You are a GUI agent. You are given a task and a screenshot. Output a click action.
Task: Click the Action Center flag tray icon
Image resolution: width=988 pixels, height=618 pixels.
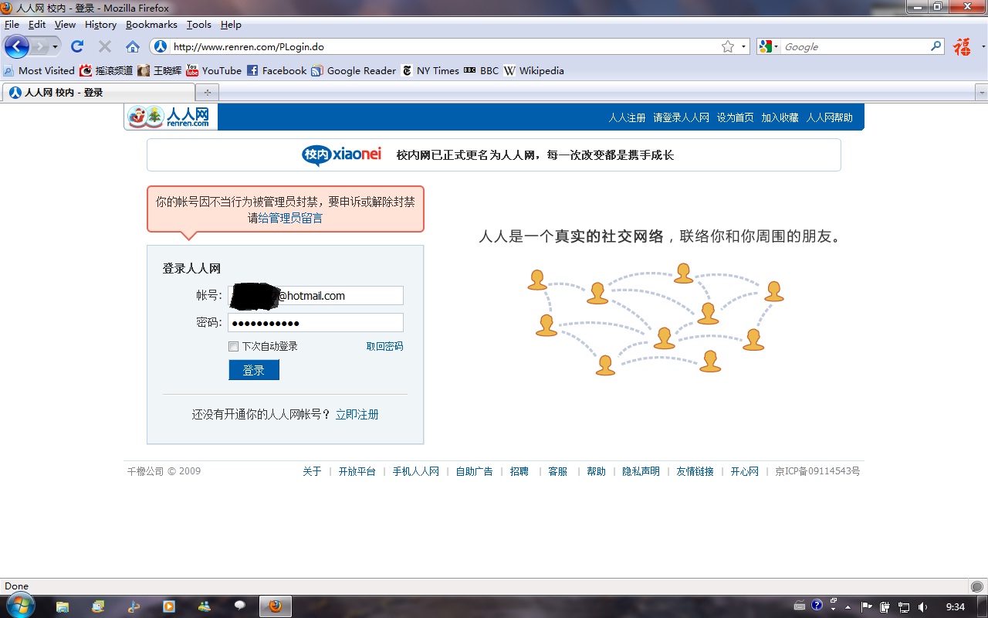[x=866, y=606]
